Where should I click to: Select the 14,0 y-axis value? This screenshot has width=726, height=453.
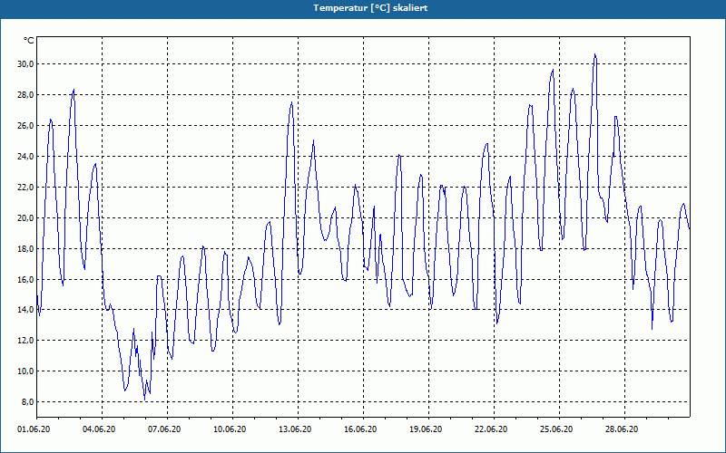click(25, 310)
